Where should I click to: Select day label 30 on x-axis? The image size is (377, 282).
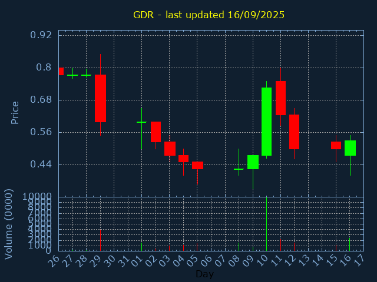tap(109, 261)
